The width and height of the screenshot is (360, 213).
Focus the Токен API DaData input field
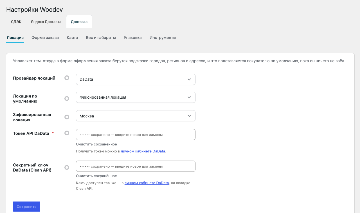[136, 135]
